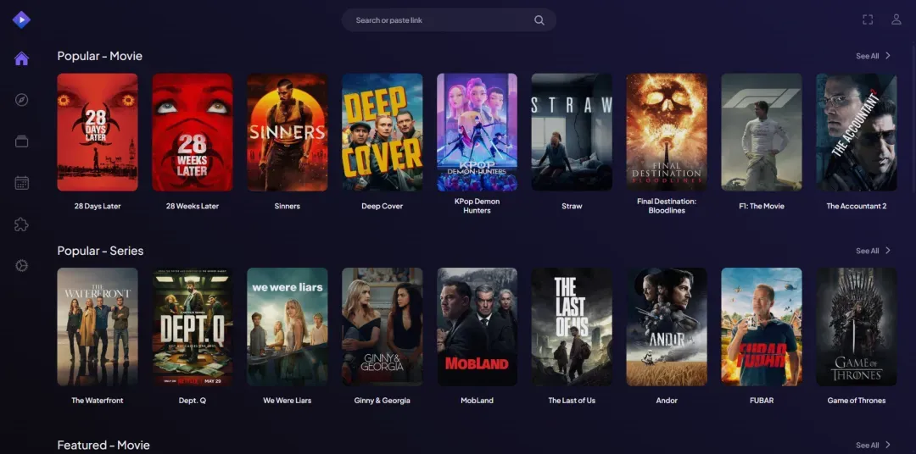Open Final Destination: Bloodlines poster
The width and height of the screenshot is (916, 454).
(x=667, y=132)
